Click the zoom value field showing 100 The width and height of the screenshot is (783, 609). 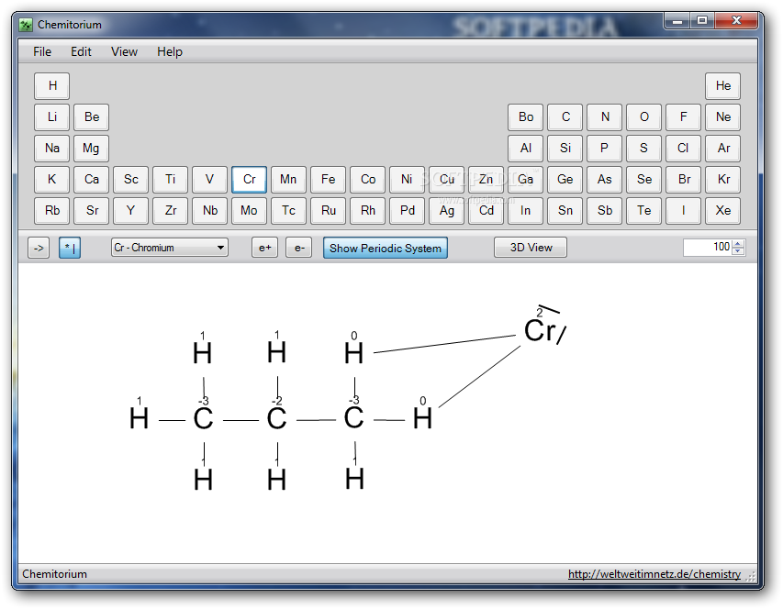click(x=707, y=247)
